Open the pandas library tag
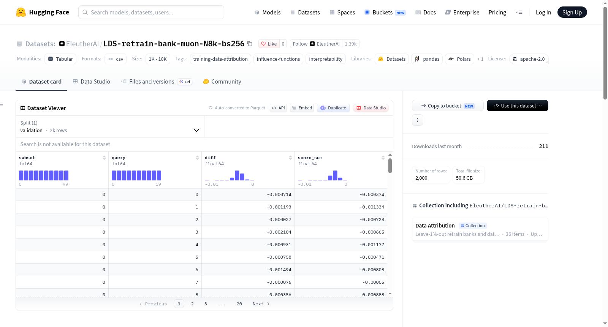Image resolution: width=608 pixels, height=327 pixels. [427, 59]
